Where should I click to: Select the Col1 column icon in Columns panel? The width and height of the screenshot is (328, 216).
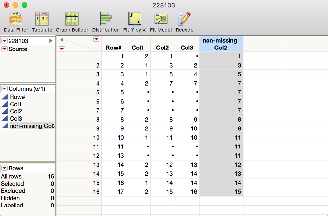(x=5, y=104)
